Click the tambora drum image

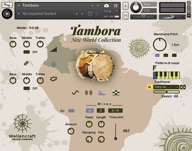[x=95, y=65]
